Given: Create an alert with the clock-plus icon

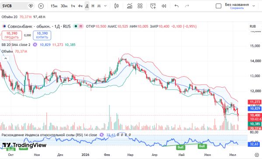Looking at the screenshot, I should point(153,6).
